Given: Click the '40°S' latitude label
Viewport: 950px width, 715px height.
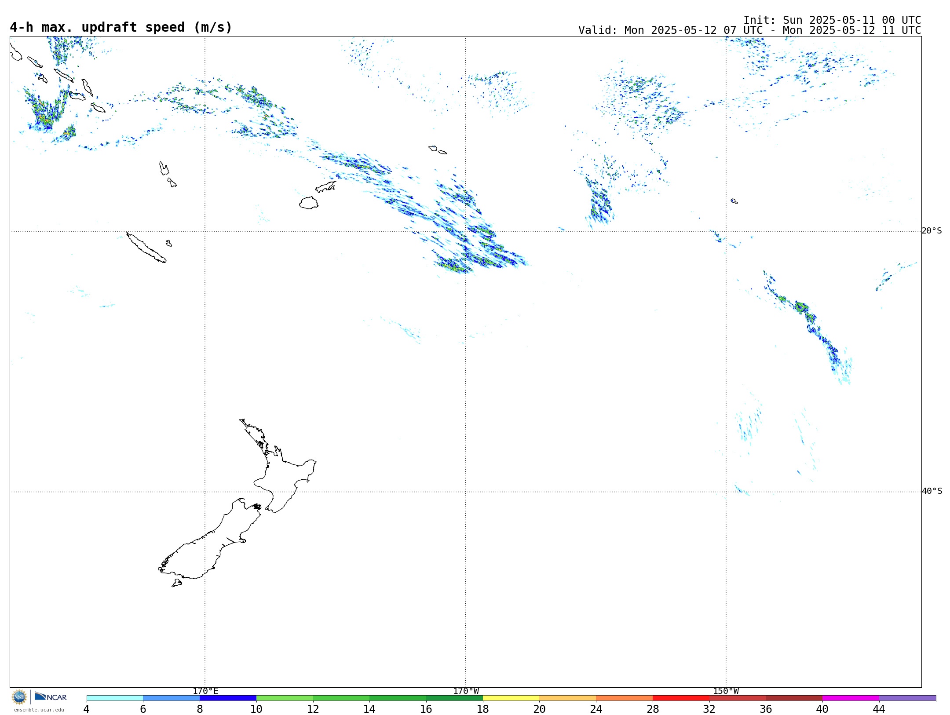Looking at the screenshot, I should coord(932,491).
